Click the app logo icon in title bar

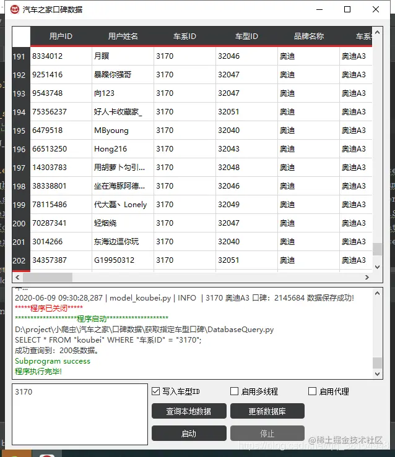tap(15, 10)
